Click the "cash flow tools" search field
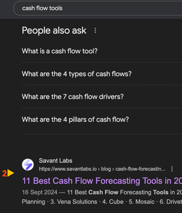This screenshot has width=182, height=213. (98, 8)
